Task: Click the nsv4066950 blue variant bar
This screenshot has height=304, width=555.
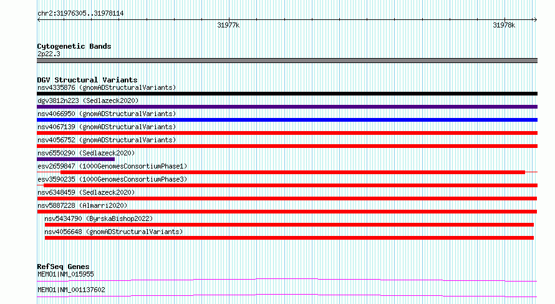Action: tap(287, 120)
